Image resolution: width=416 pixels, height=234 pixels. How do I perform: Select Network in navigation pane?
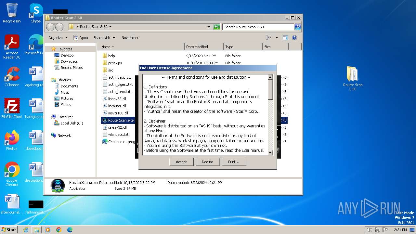point(64,136)
